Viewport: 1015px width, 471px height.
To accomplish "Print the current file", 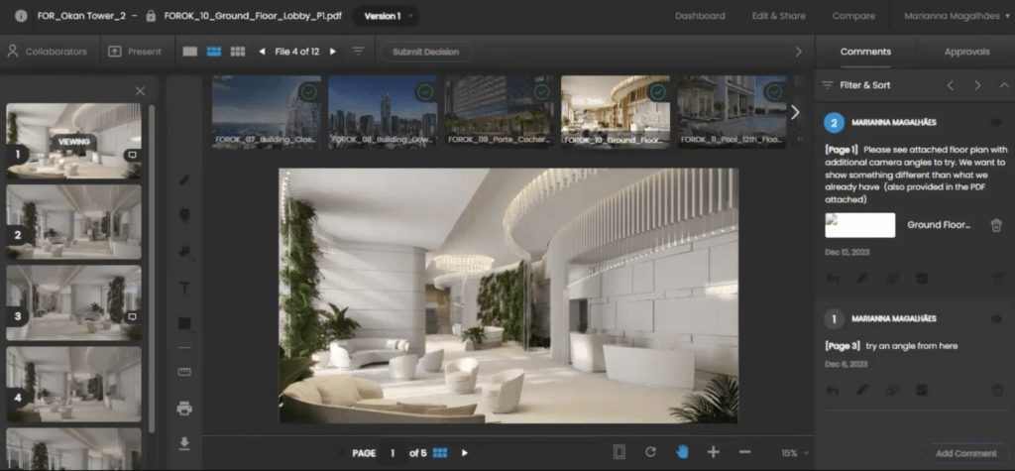I will [x=184, y=409].
